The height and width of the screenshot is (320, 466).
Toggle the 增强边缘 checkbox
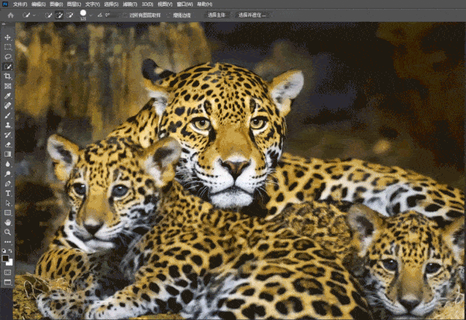pyautogui.click(x=168, y=15)
